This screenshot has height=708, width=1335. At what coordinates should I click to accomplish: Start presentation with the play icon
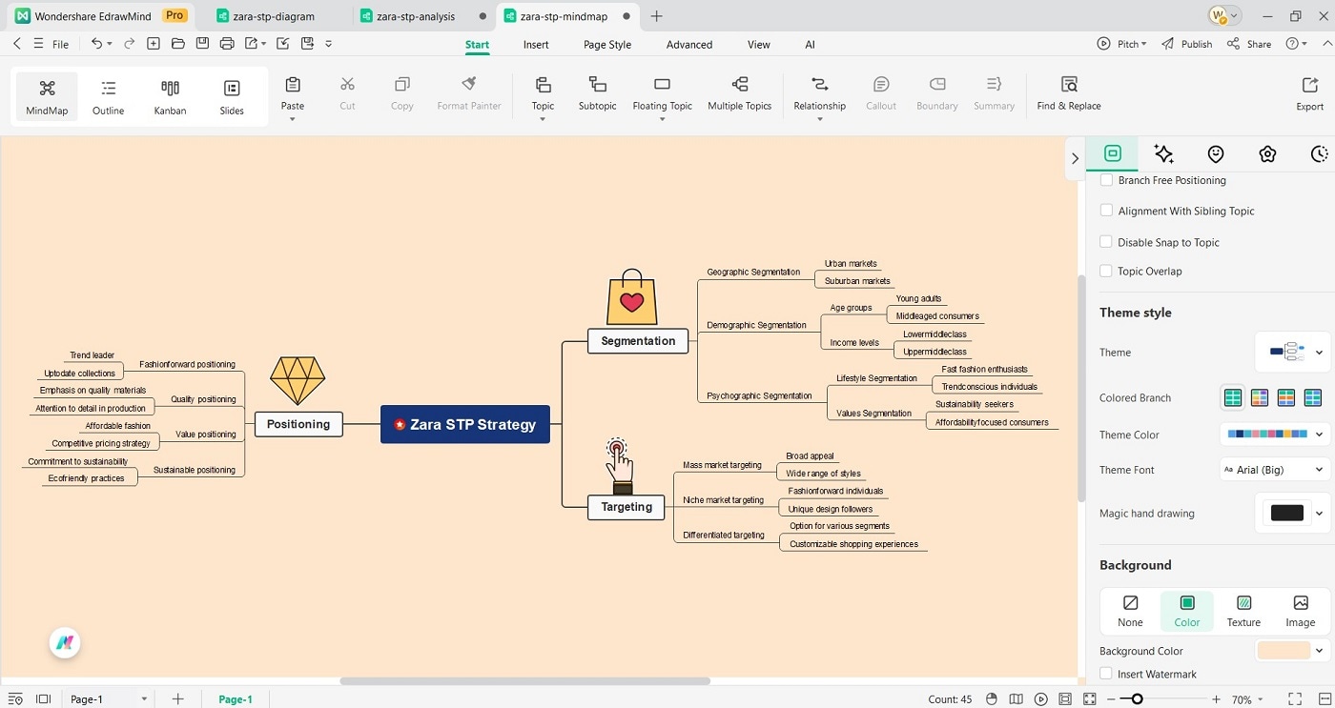tap(1040, 699)
